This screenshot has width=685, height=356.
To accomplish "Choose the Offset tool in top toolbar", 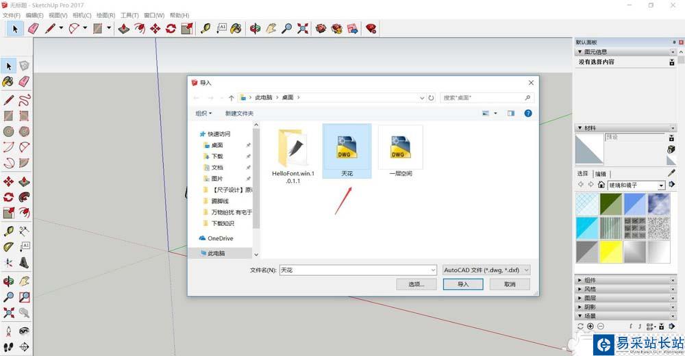I will pos(139,29).
